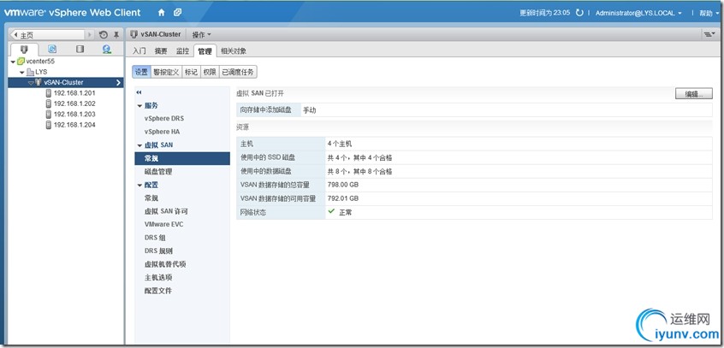Open the 入门 tab
Image resolution: width=724 pixels, height=348 pixels.
click(x=139, y=51)
